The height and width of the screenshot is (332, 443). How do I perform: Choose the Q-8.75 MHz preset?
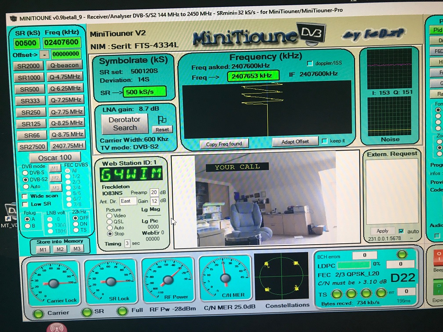(68, 134)
